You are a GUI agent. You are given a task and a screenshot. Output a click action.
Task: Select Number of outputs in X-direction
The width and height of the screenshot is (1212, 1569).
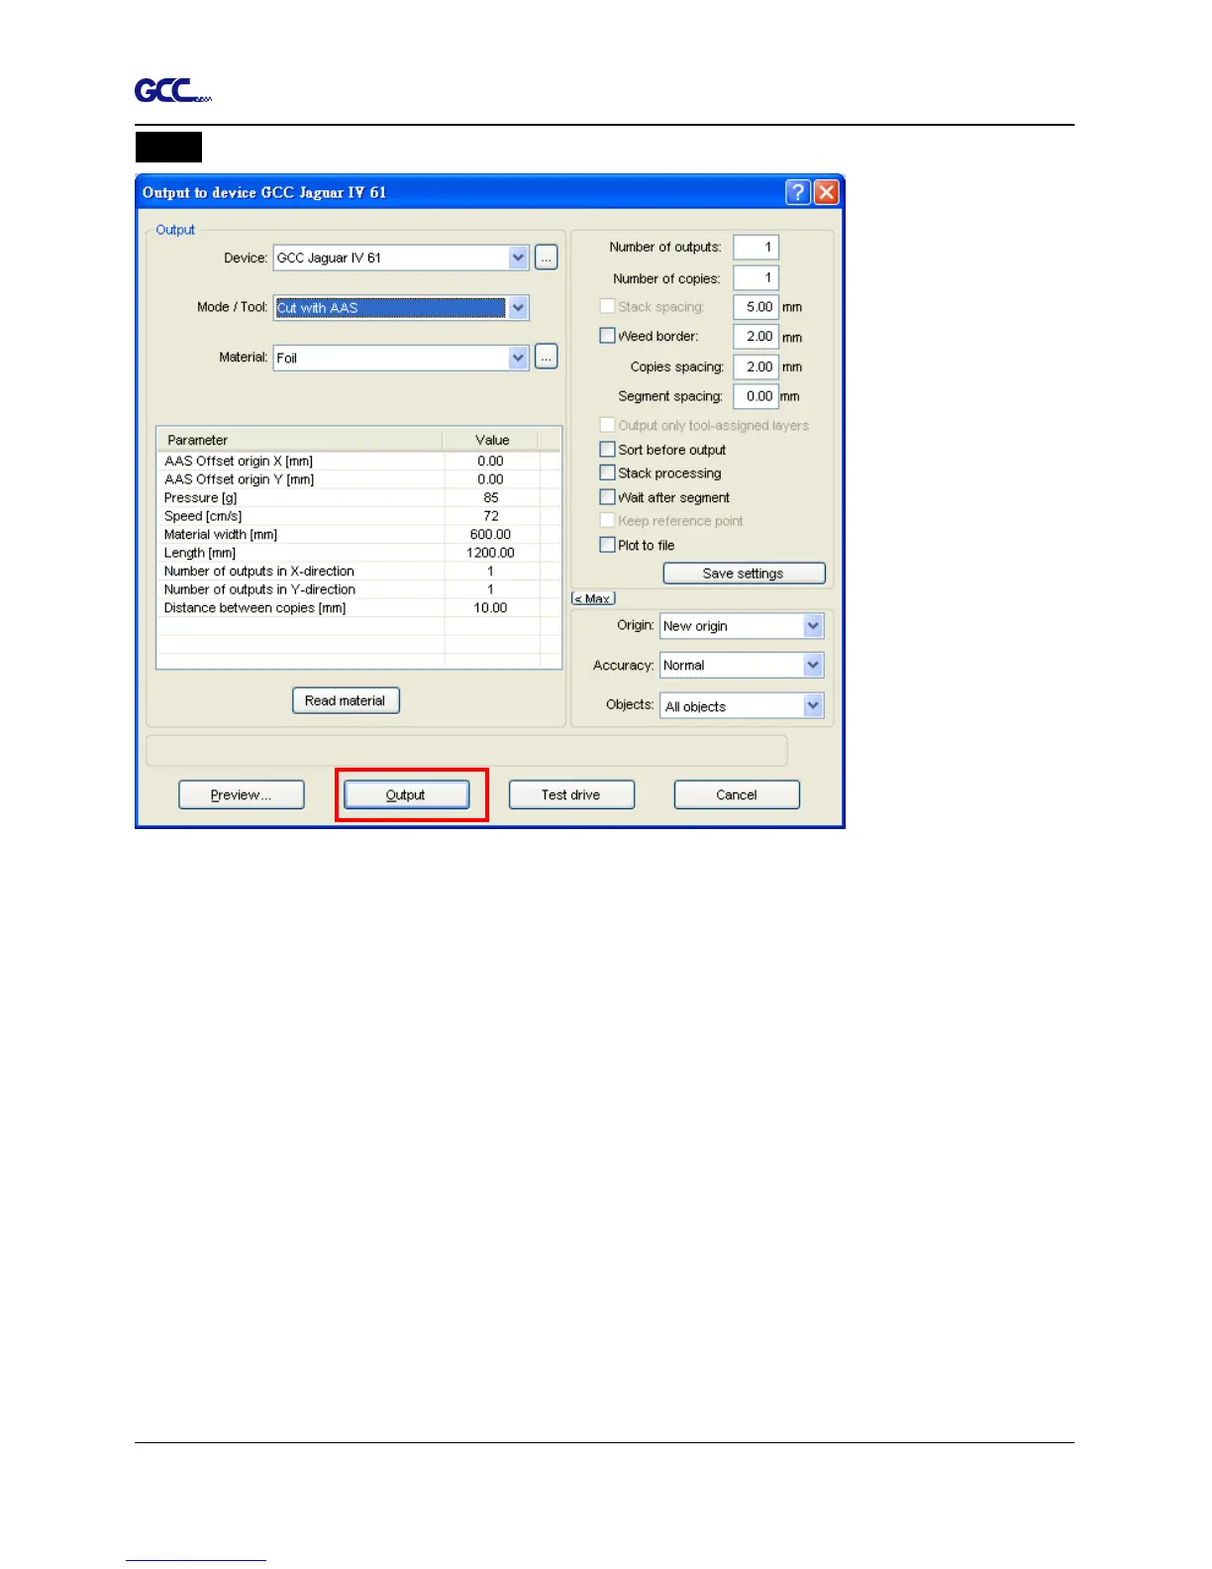coord(358,572)
